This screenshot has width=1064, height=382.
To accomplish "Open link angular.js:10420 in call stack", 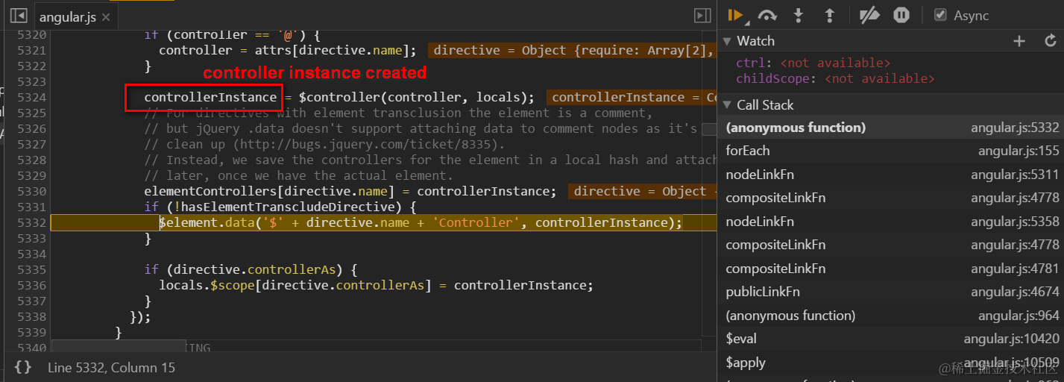I will [1011, 339].
